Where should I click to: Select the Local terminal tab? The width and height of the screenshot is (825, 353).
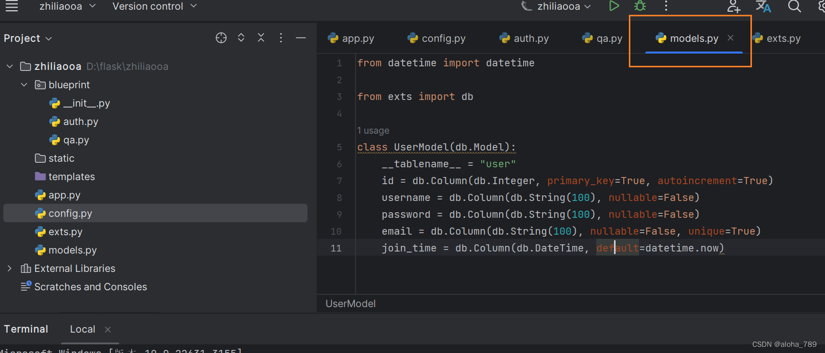pyautogui.click(x=83, y=329)
